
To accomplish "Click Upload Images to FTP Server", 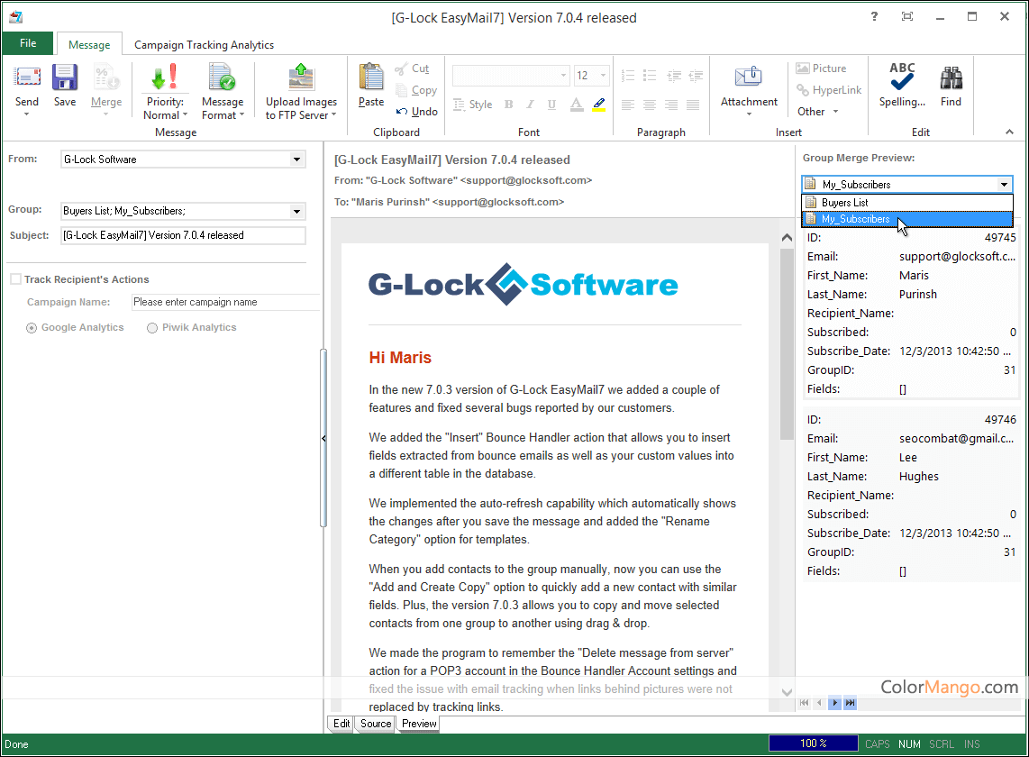I will [301, 78].
